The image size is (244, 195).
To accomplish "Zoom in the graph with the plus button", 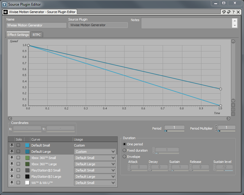I will click(x=233, y=105).
